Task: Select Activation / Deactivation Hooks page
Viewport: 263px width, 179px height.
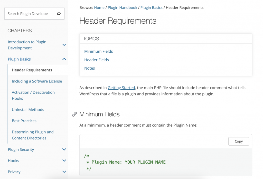Action: pyautogui.click(x=33, y=95)
